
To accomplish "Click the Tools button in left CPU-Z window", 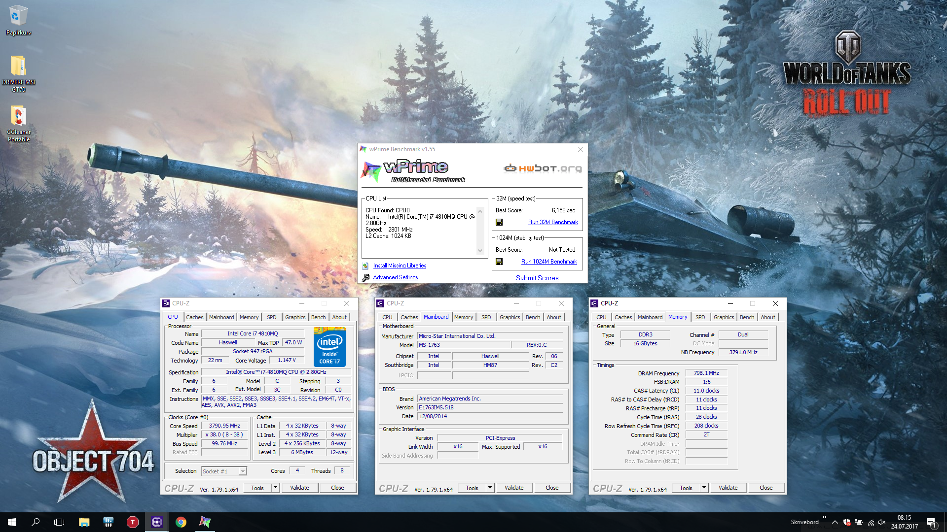I will (257, 488).
